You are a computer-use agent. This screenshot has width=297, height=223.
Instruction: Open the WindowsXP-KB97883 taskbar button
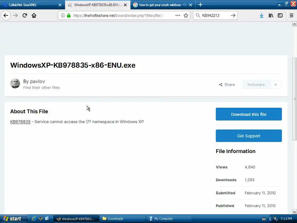coord(76,219)
